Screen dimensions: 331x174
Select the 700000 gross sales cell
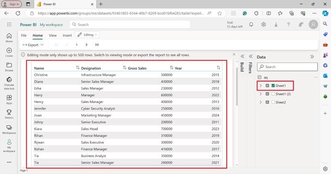[x=166, y=129]
